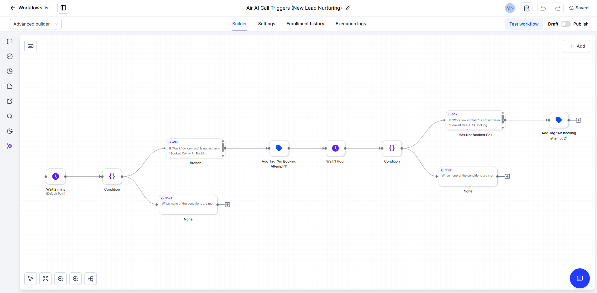Select the first Condition node
597x293 pixels.
tap(112, 177)
